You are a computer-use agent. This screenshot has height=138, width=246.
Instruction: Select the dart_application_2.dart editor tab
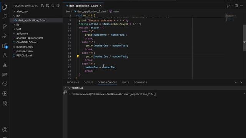click(x=83, y=6)
